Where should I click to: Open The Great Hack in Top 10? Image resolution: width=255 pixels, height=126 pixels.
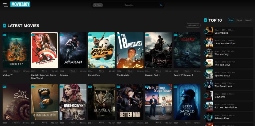tap(223, 86)
